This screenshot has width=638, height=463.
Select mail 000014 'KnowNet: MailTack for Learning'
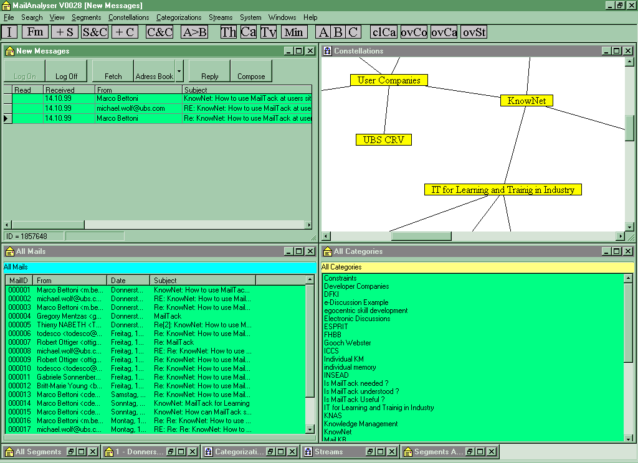(156, 403)
